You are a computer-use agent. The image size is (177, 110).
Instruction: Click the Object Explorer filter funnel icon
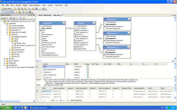tap(20, 18)
